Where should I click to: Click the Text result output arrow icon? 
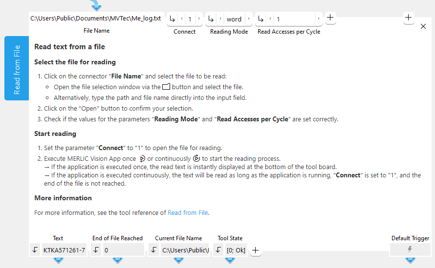(35, 250)
